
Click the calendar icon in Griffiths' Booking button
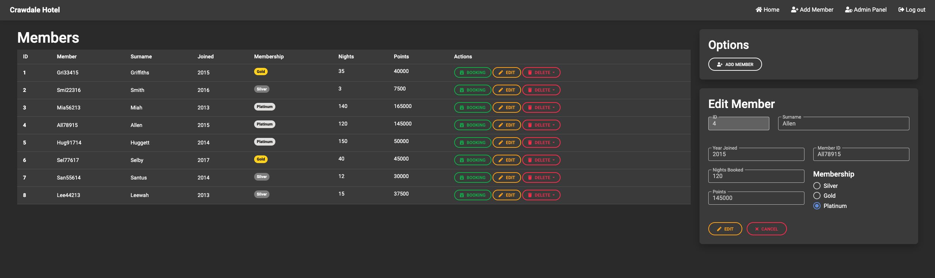pyautogui.click(x=462, y=73)
